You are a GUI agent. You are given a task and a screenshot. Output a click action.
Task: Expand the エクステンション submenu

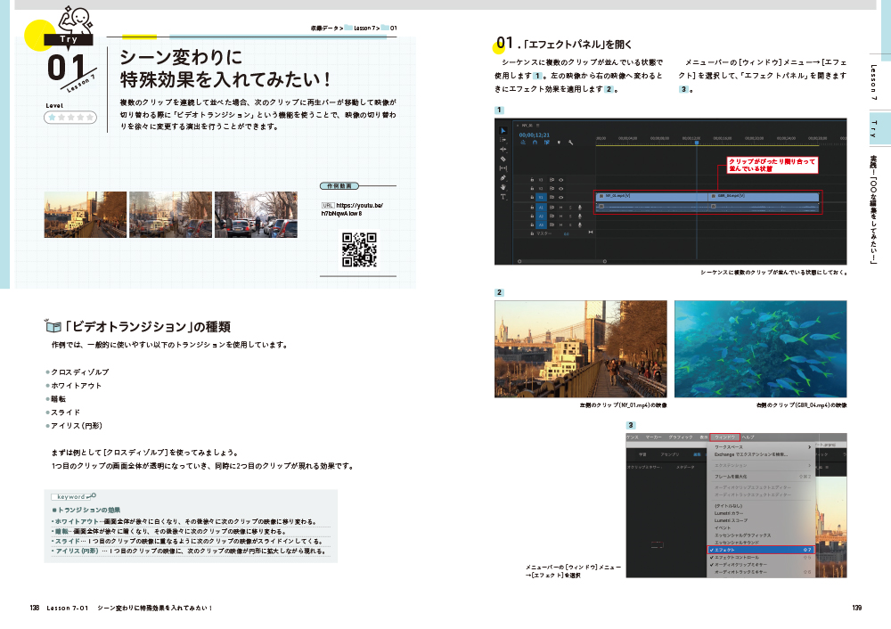coord(731,467)
